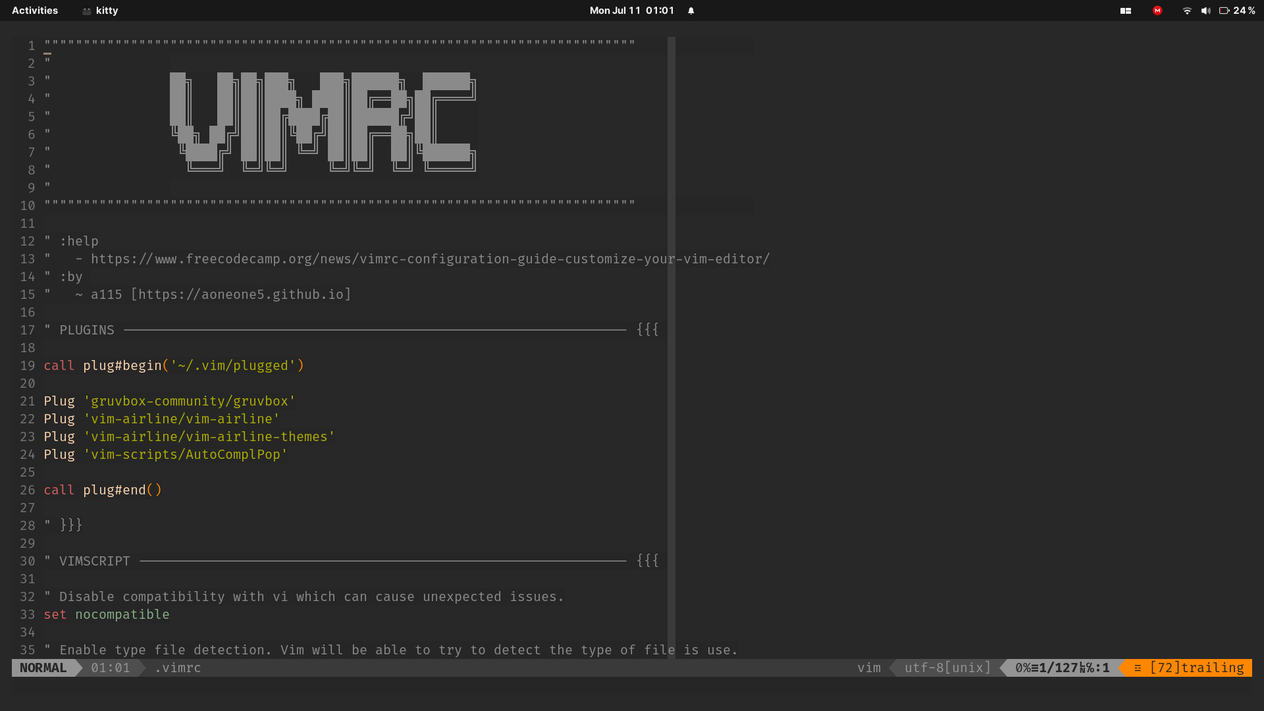1264x711 pixels.
Task: Click the volume speaker icon
Action: click(1205, 11)
